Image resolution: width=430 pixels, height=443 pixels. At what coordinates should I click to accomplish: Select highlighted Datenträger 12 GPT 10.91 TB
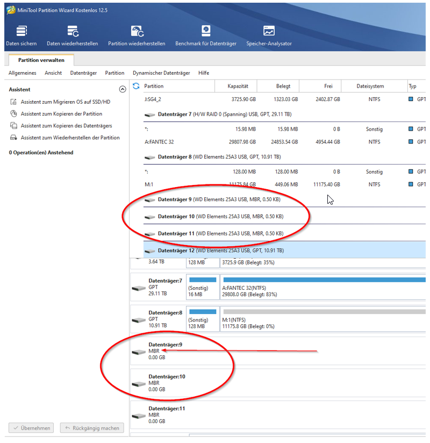[284, 250]
